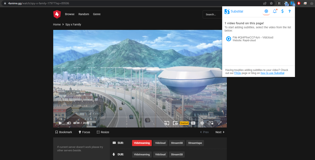315x160 pixels.
Task: Play the video with the play button
Action: click(x=60, y=123)
